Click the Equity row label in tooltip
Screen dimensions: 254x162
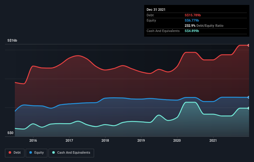[x=151, y=20]
